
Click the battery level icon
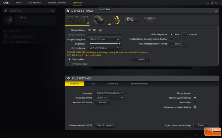94,30
